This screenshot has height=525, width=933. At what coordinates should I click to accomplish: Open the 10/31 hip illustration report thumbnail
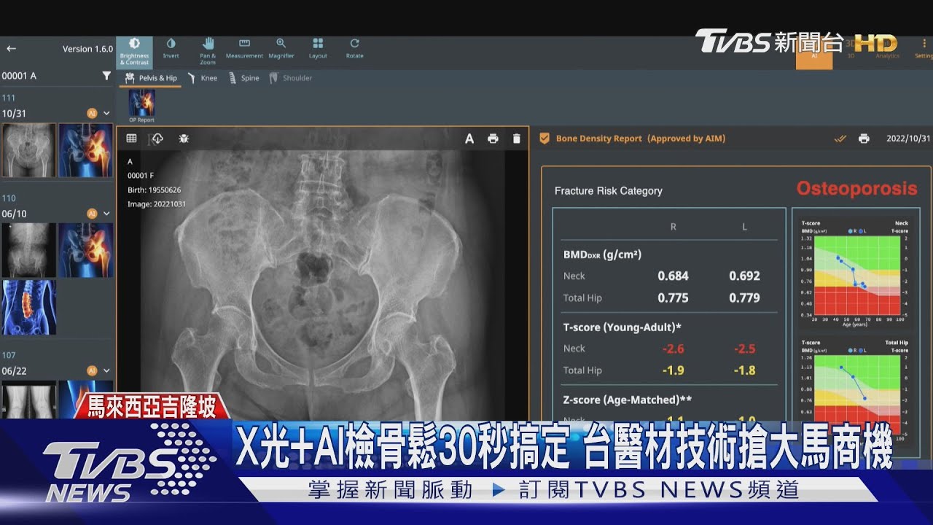pyautogui.click(x=86, y=150)
